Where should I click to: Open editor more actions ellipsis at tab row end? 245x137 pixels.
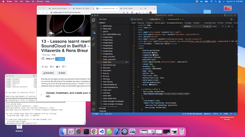[x=235, y=19]
